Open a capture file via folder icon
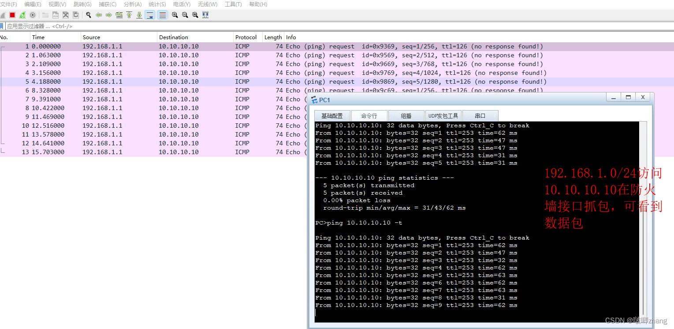Screen dimensions: 674x329 point(45,15)
